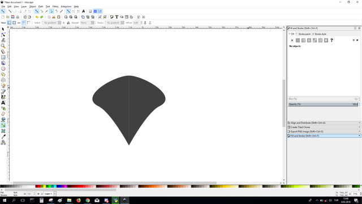Image resolution: width=362 pixels, height=204 pixels.
Task: Set flat color fill paint
Action: tap(298, 40)
